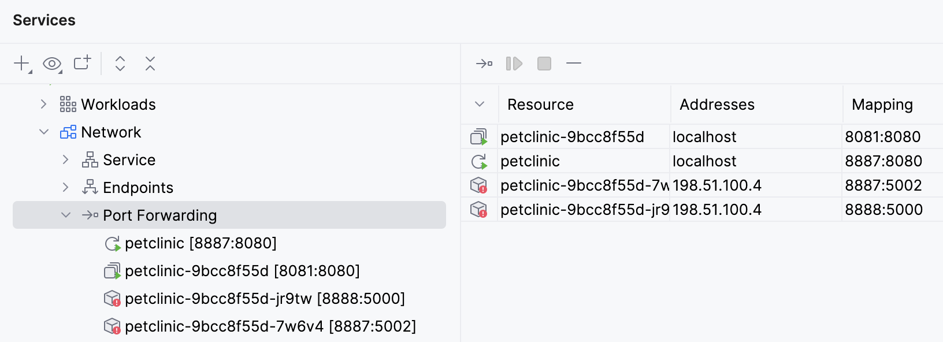The width and height of the screenshot is (943, 342).
Task: Click the Add Service plus icon
Action: pyautogui.click(x=22, y=63)
